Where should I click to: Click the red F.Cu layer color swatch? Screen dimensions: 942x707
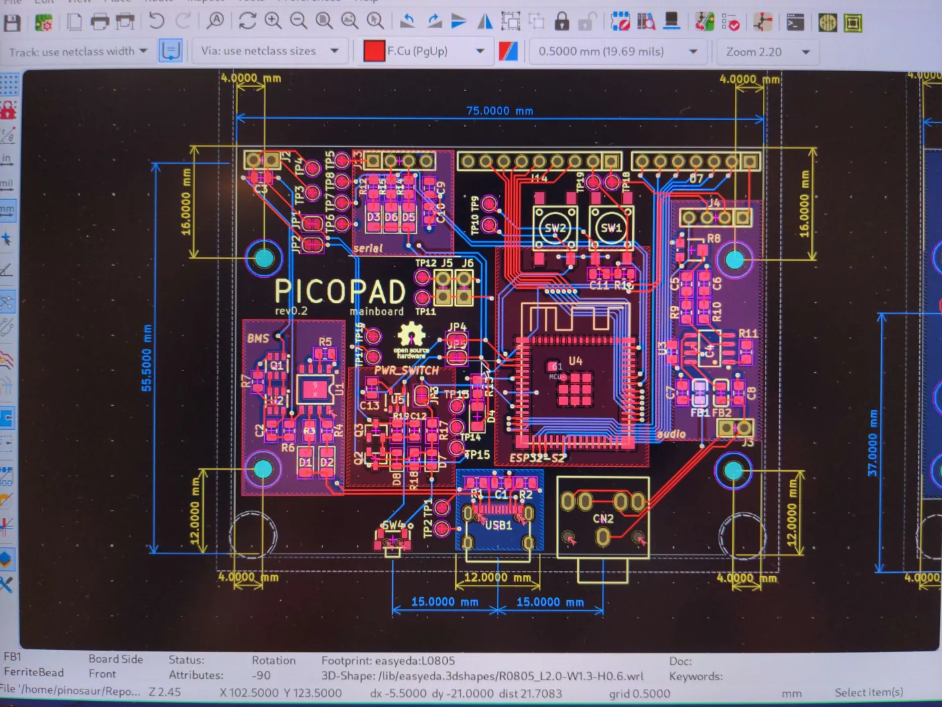(x=374, y=51)
